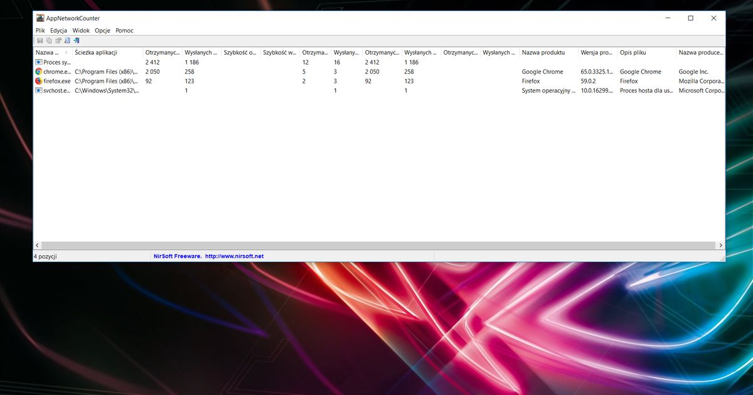Open the Find toolbar icon
Viewport: 753px width, 395px height.
67,40
